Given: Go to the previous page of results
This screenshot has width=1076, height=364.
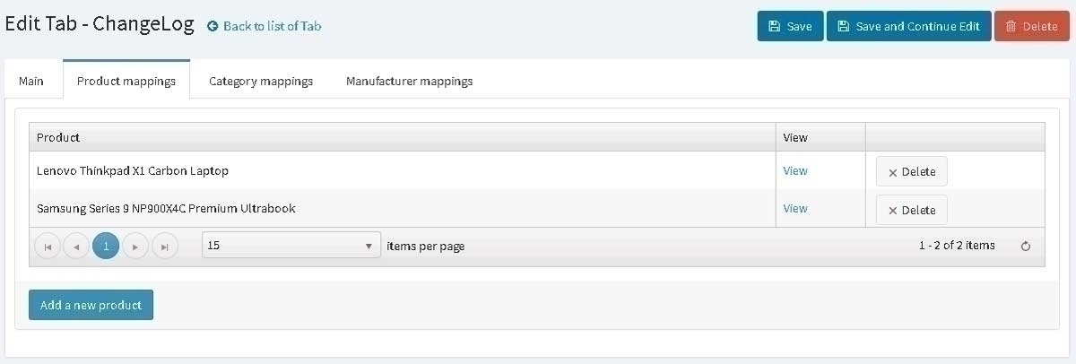Looking at the screenshot, I should coord(76,246).
